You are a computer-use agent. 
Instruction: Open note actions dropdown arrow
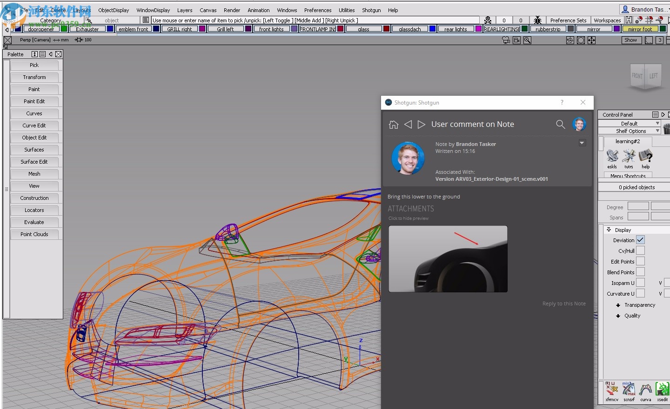pos(582,143)
